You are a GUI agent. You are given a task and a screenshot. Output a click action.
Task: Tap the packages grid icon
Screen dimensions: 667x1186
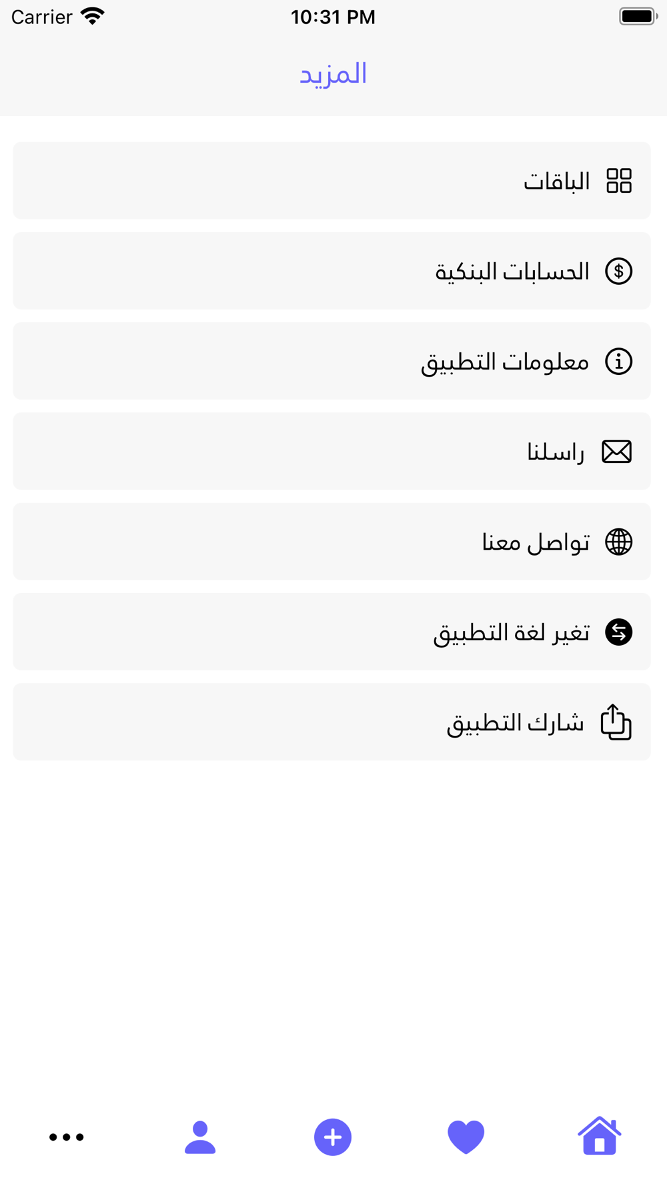[618, 181]
